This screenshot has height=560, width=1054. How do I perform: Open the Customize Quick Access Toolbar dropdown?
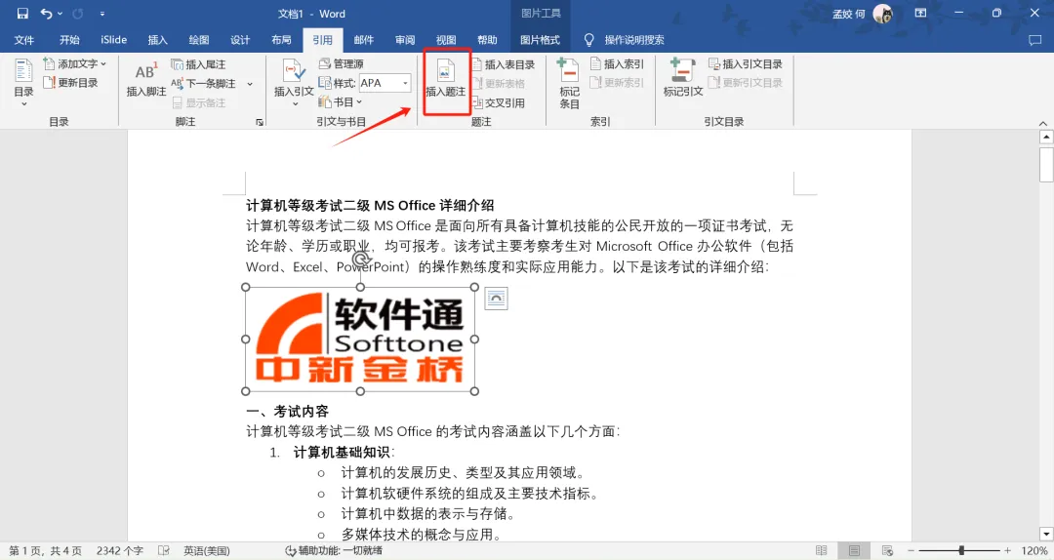(x=102, y=14)
